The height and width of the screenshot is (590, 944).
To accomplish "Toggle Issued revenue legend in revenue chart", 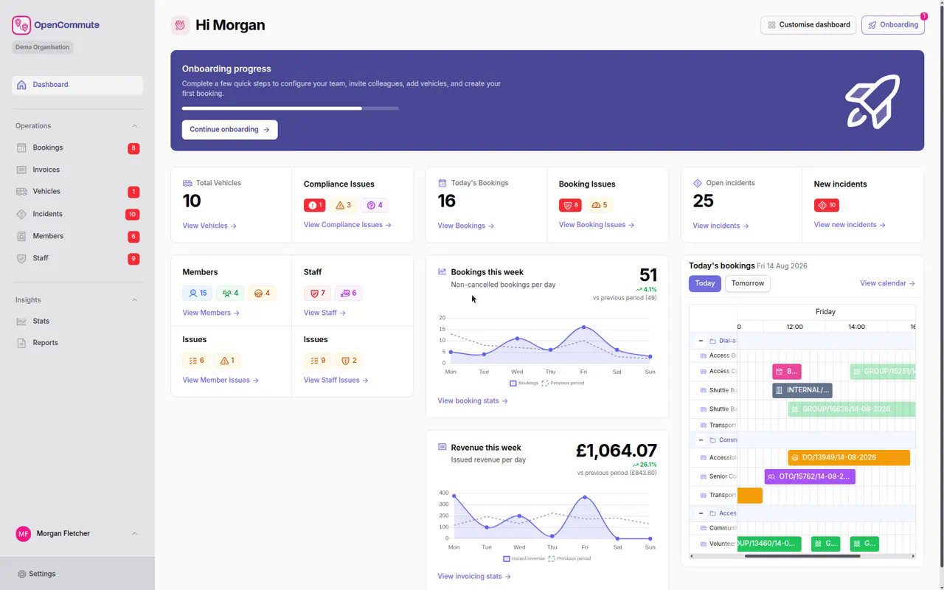I will [524, 559].
